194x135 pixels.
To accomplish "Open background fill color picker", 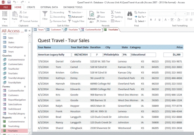I will click(180, 20).
